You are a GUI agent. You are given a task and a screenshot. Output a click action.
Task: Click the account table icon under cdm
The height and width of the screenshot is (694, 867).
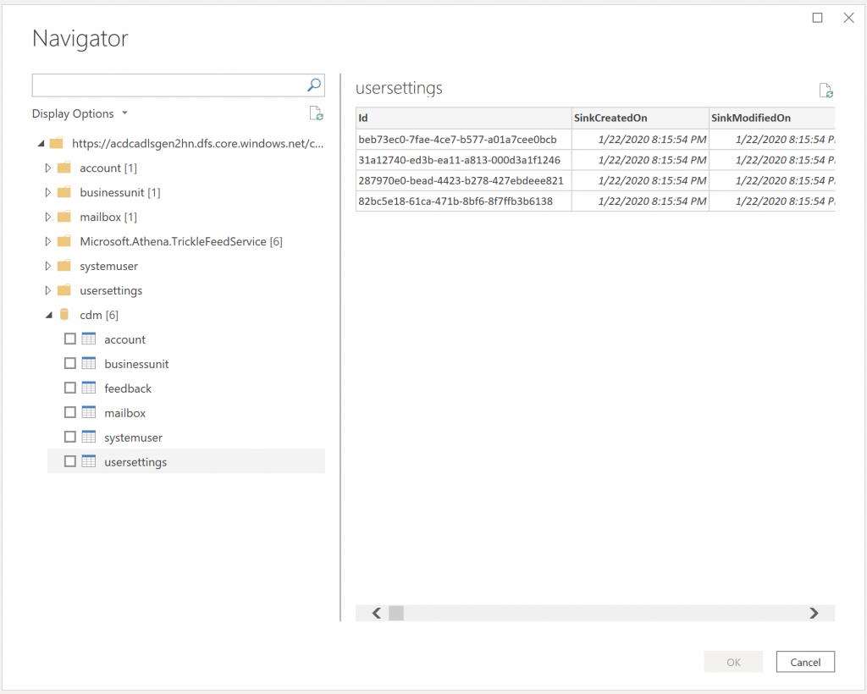click(88, 339)
